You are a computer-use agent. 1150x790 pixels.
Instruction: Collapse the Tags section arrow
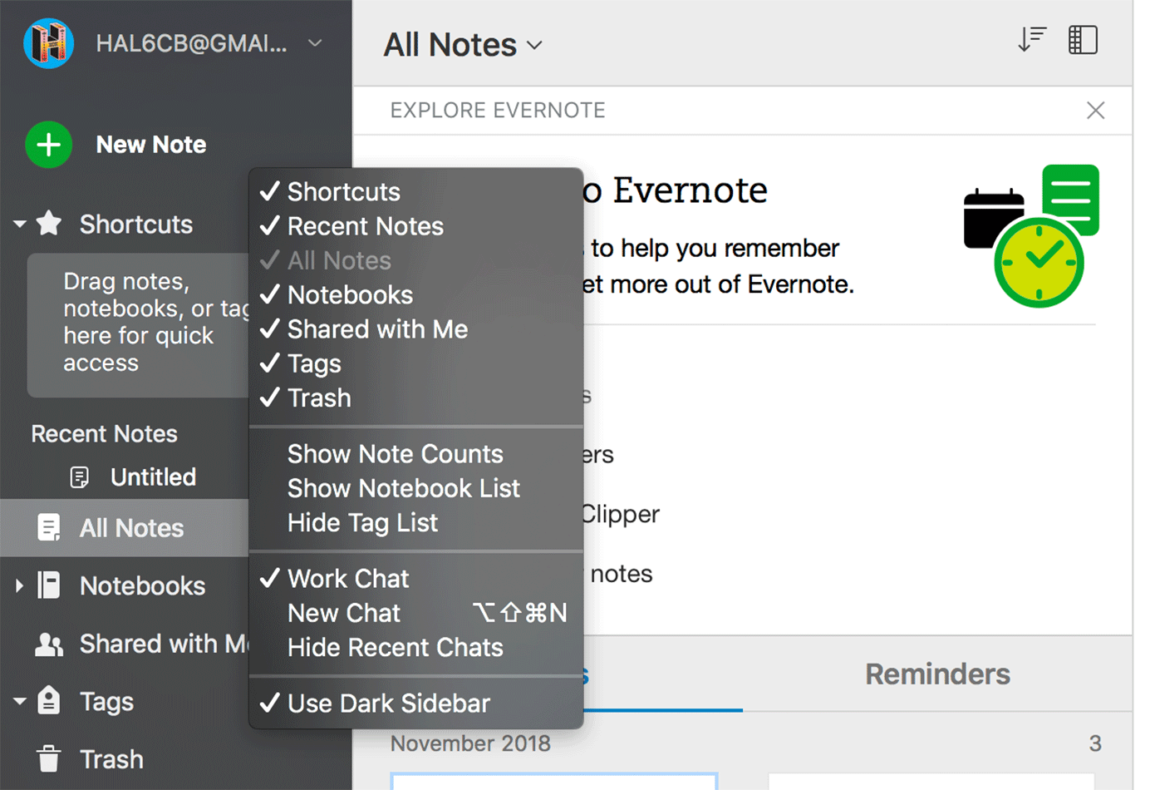tap(19, 701)
